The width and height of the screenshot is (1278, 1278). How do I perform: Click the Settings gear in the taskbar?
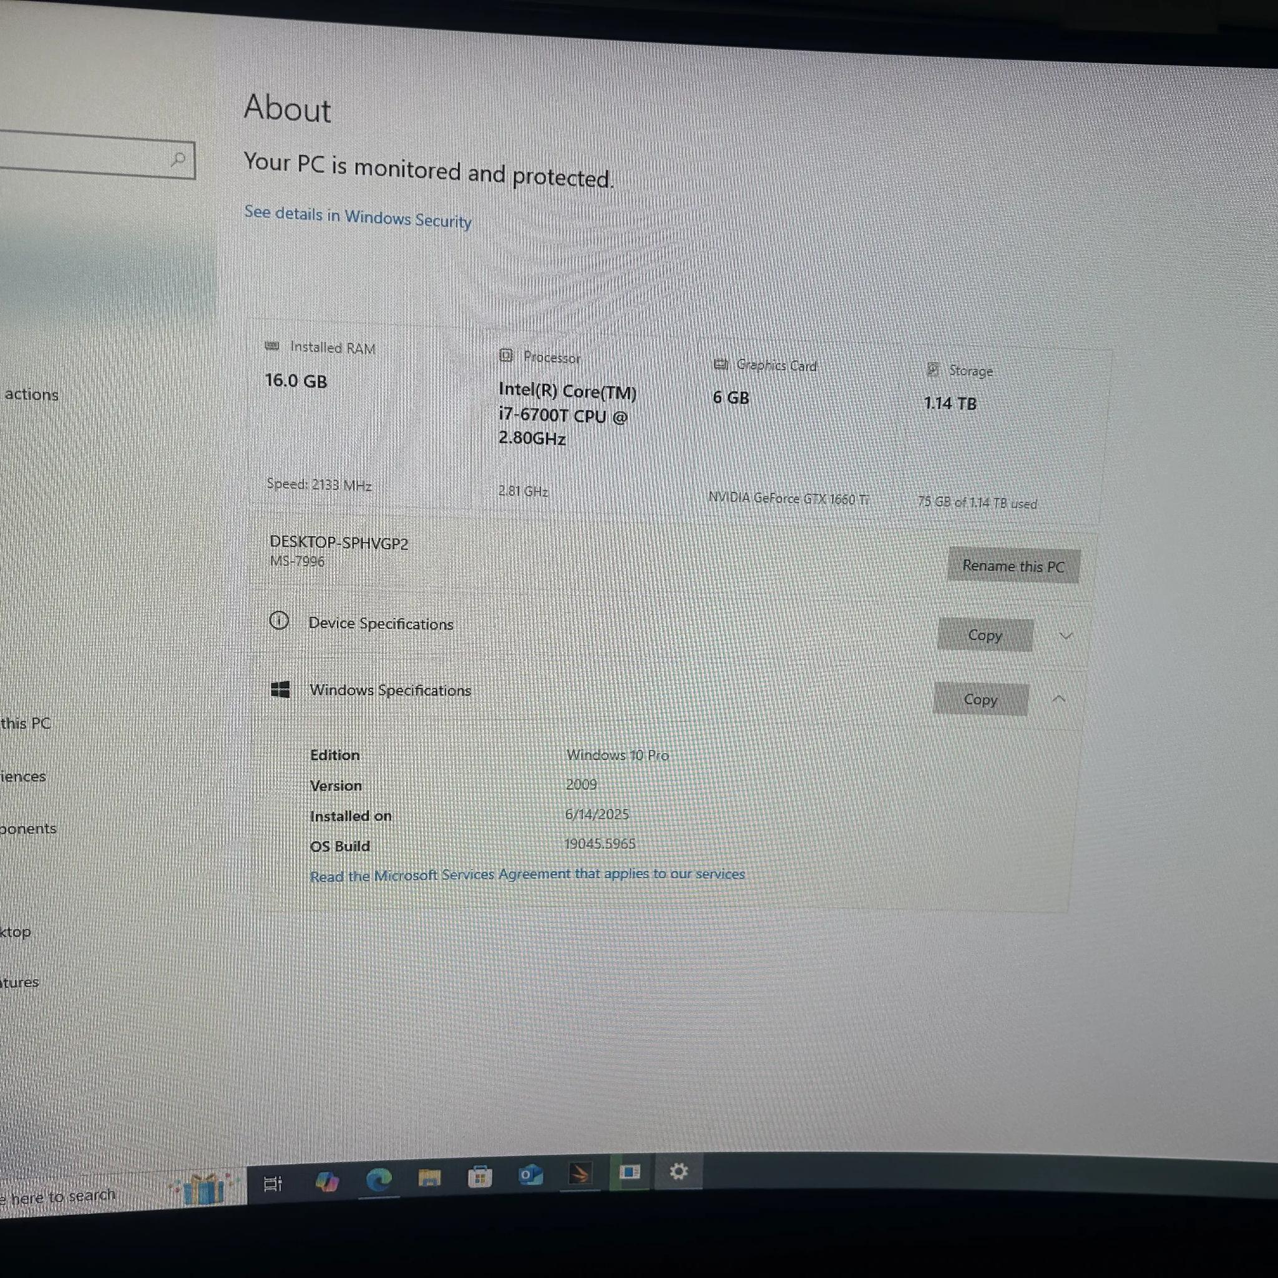679,1171
